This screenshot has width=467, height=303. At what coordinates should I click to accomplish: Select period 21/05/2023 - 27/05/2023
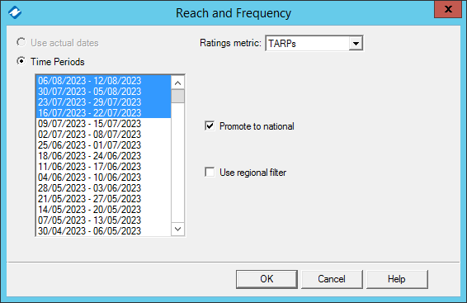(104, 199)
